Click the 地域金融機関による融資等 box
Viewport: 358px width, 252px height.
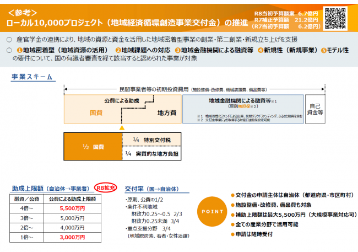click(x=243, y=109)
